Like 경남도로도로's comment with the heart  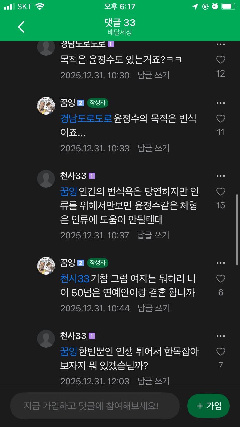point(221,60)
